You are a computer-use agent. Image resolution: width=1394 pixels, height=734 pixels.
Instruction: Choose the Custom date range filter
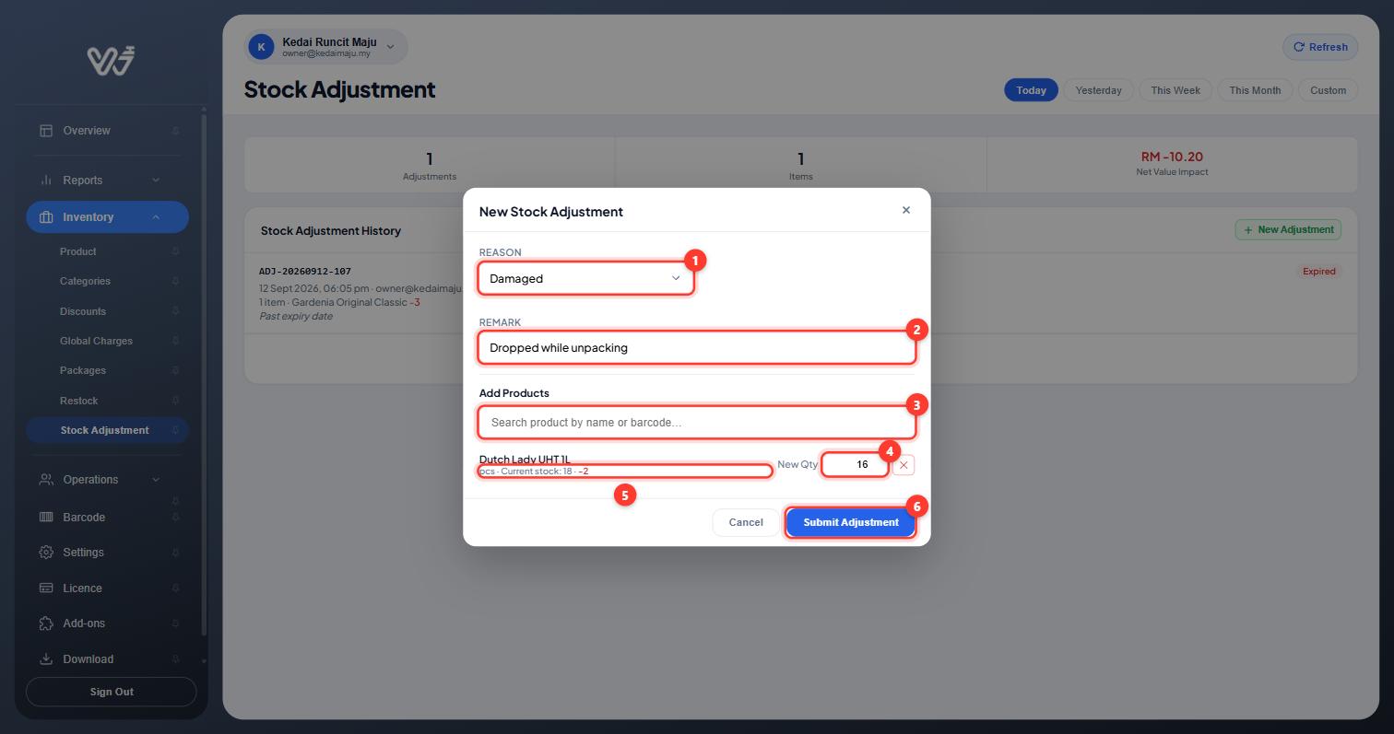coord(1329,90)
